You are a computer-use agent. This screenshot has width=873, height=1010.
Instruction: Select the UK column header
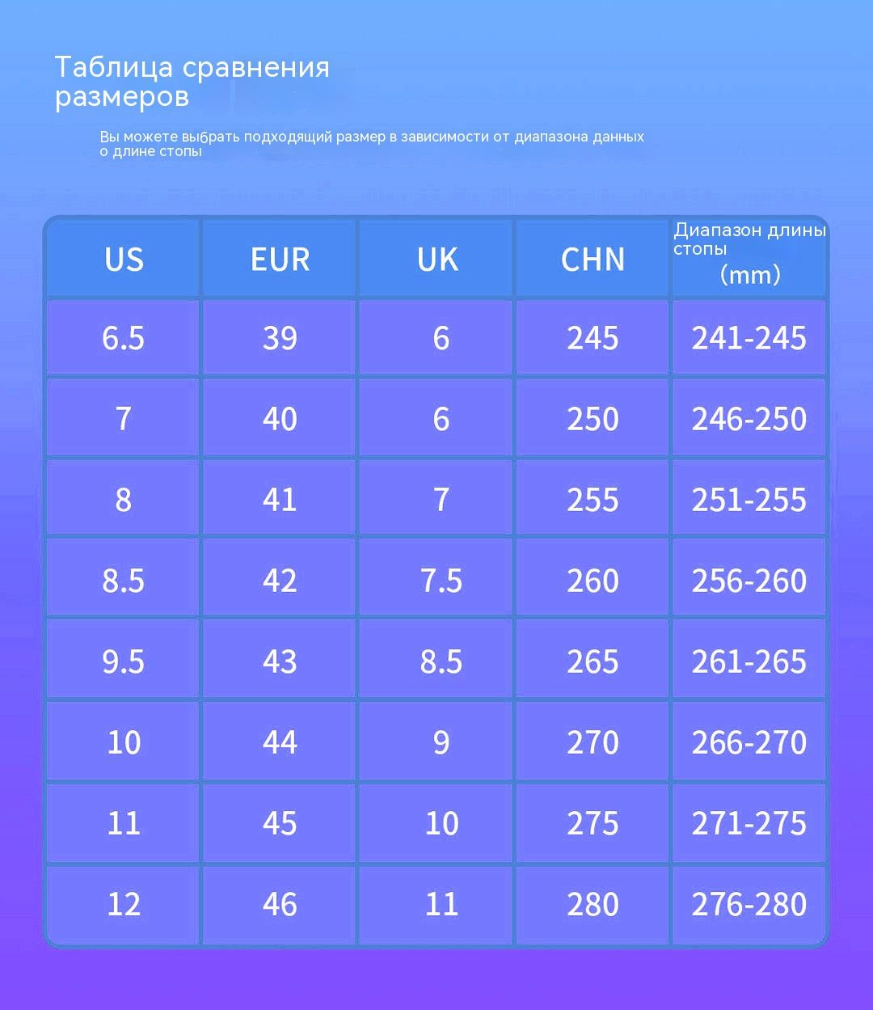437,260
